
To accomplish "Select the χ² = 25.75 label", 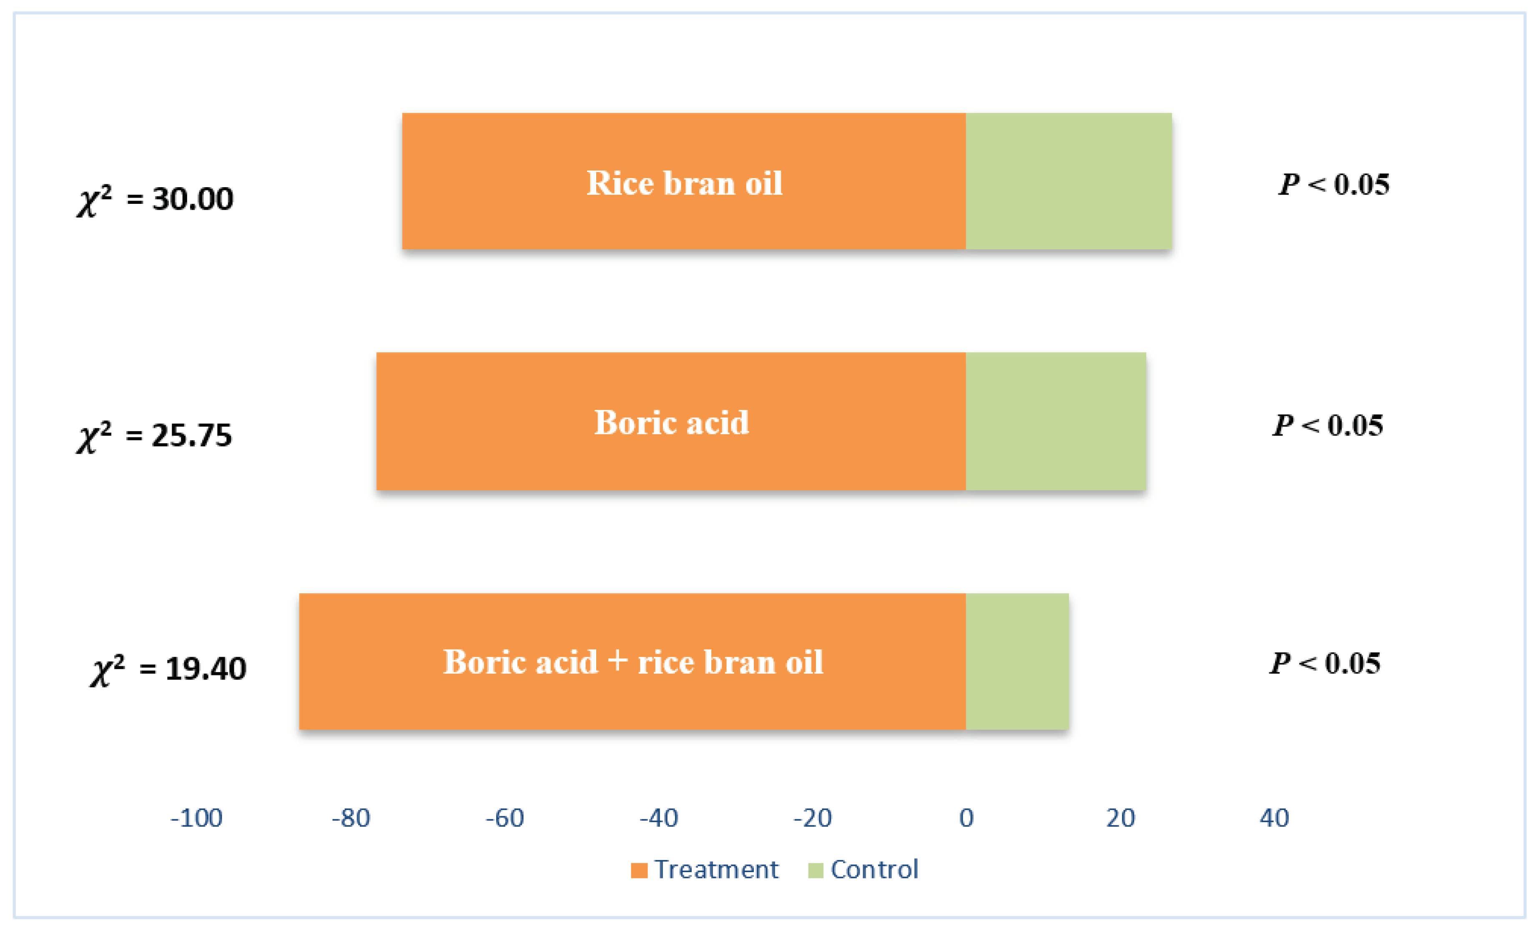I will click(155, 436).
